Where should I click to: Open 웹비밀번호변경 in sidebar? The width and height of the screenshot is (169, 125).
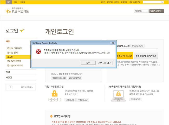[x=14, y=61]
